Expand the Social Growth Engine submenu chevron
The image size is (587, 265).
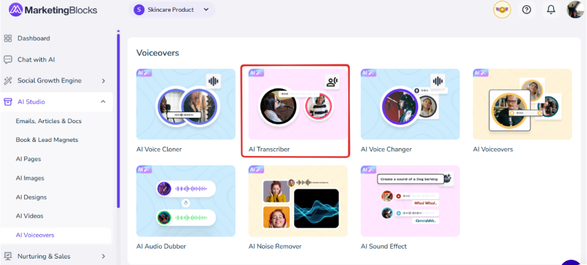[x=103, y=81]
